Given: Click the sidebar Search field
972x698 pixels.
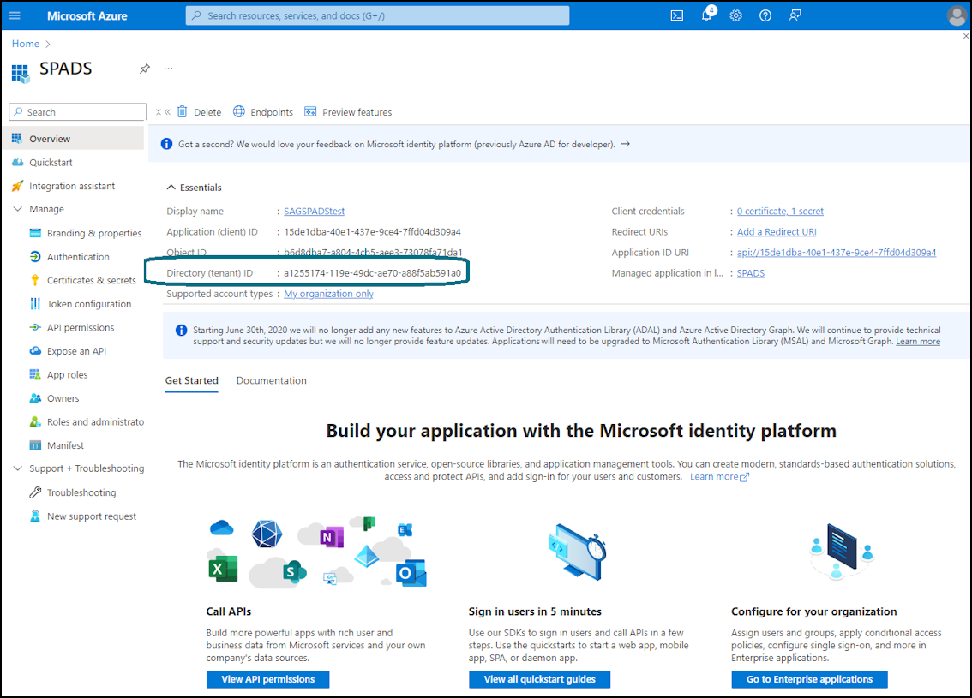Looking at the screenshot, I should point(77,112).
